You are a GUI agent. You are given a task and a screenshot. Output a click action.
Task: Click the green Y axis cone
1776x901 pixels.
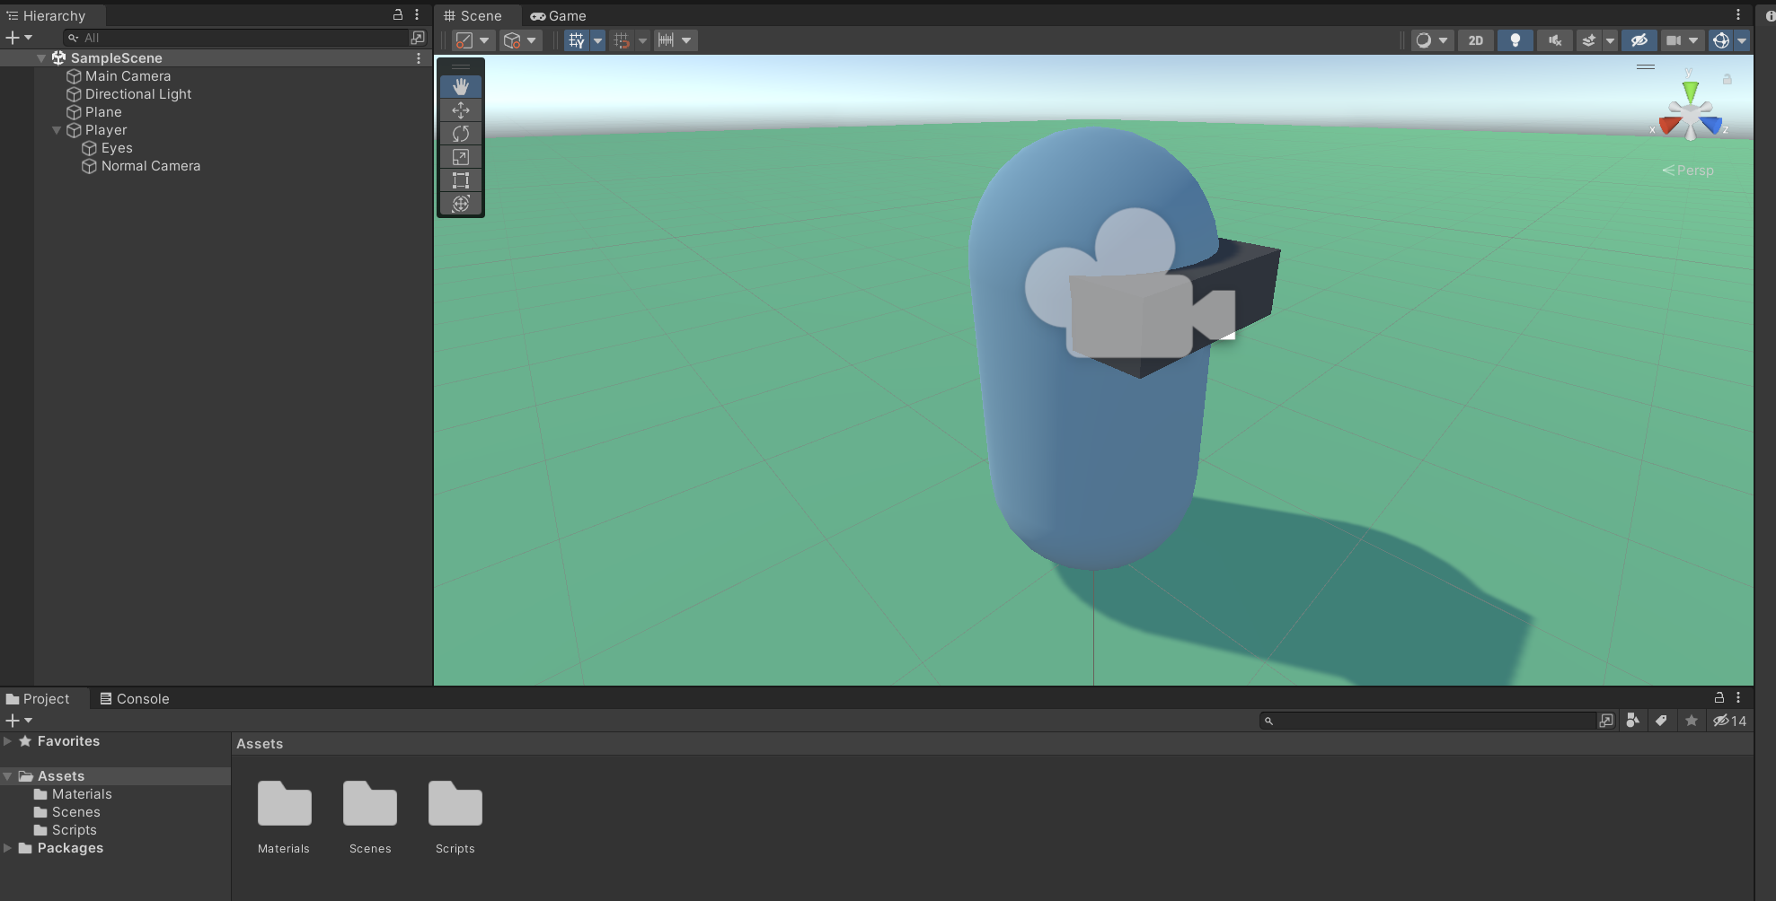(x=1691, y=91)
